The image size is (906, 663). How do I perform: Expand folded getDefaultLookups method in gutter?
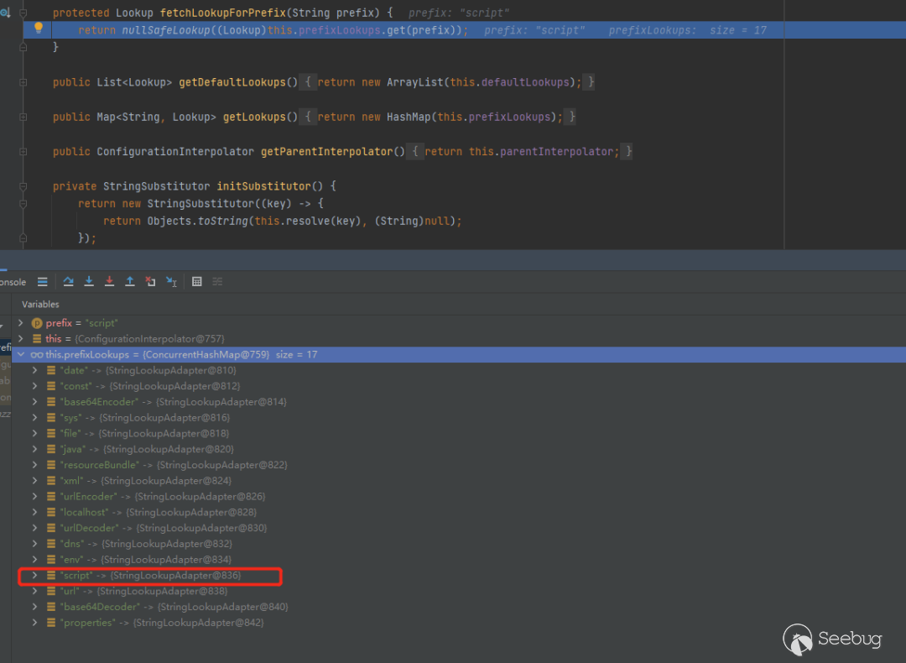tap(23, 82)
